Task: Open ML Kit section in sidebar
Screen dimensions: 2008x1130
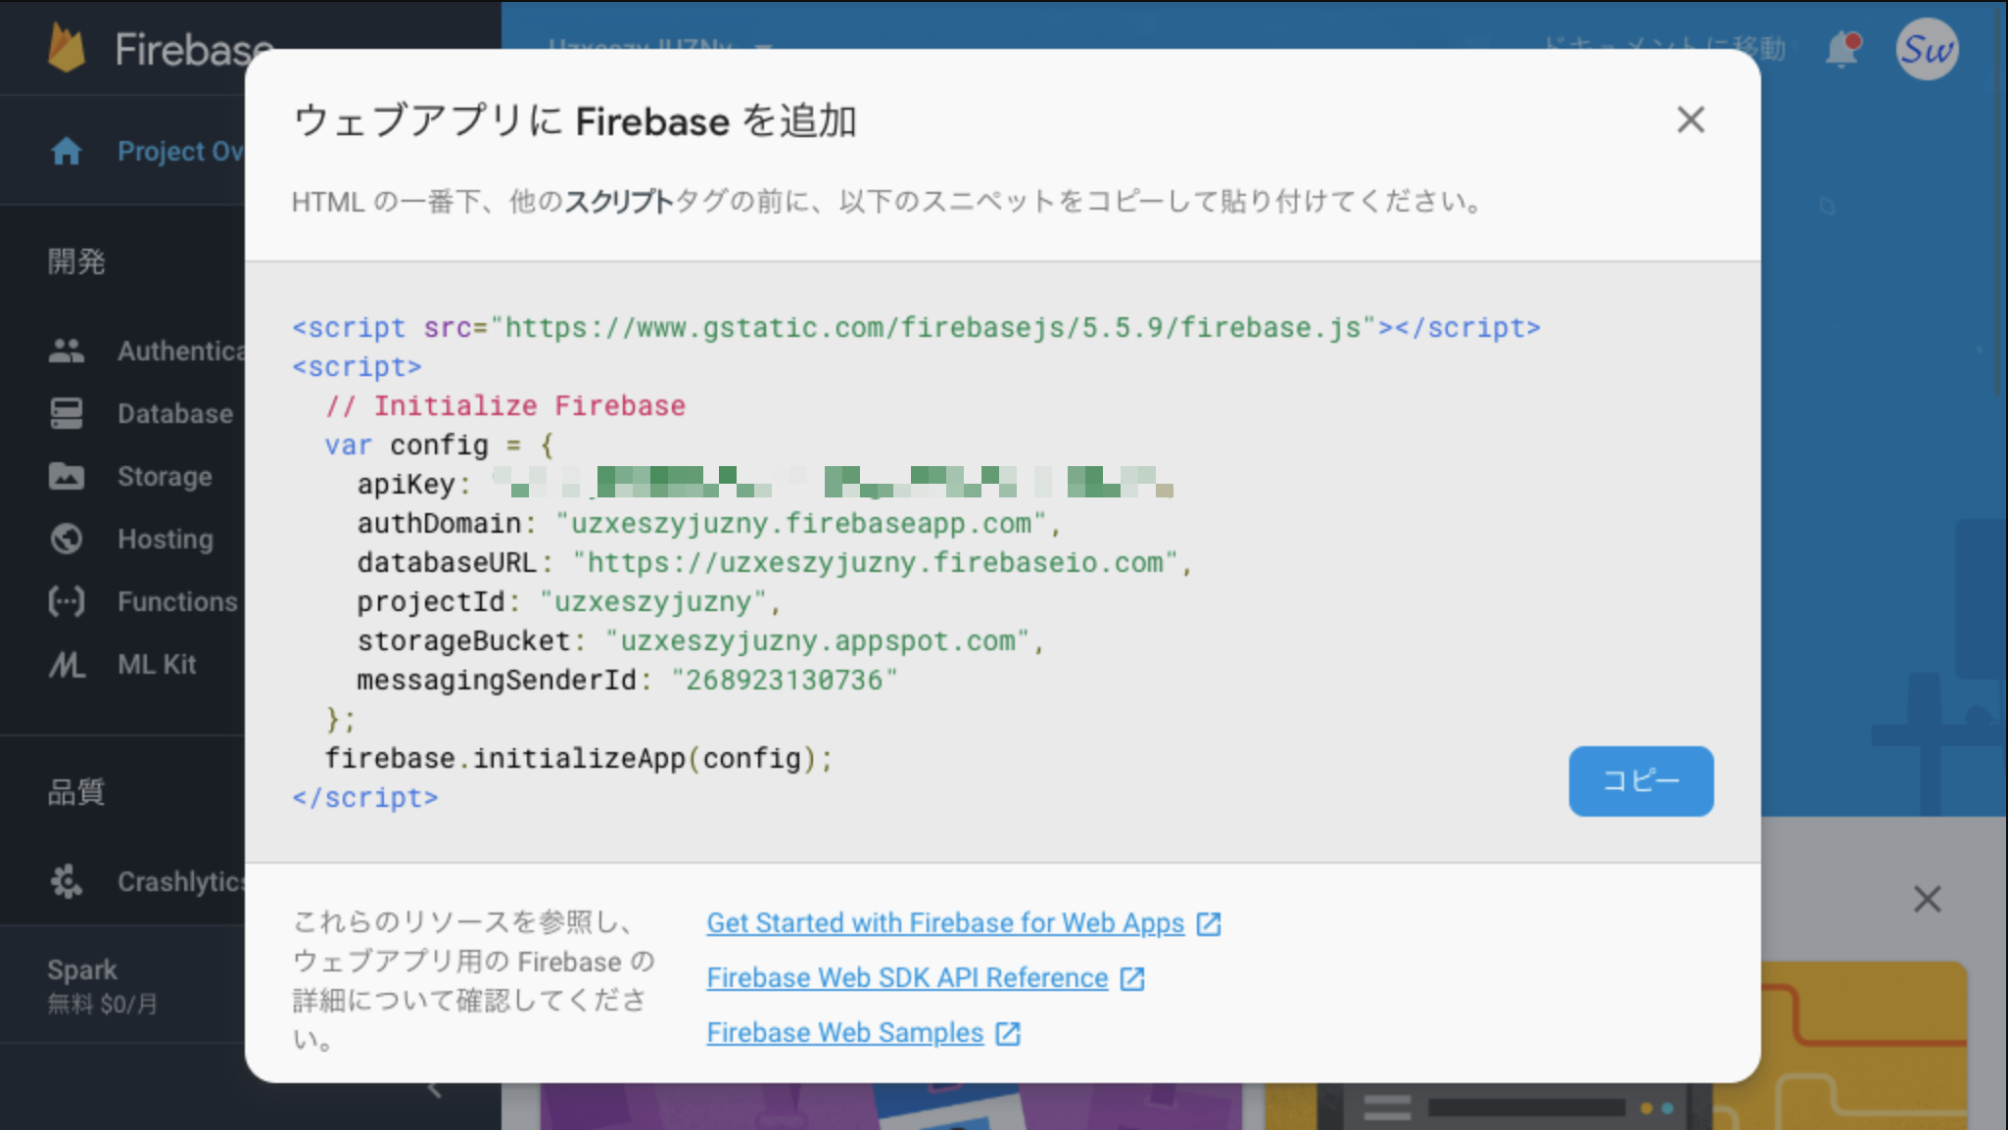Action: 157,664
